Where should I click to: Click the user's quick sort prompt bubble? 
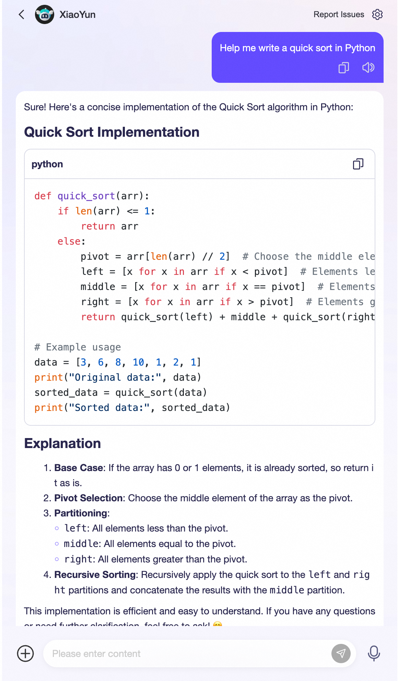[297, 57]
